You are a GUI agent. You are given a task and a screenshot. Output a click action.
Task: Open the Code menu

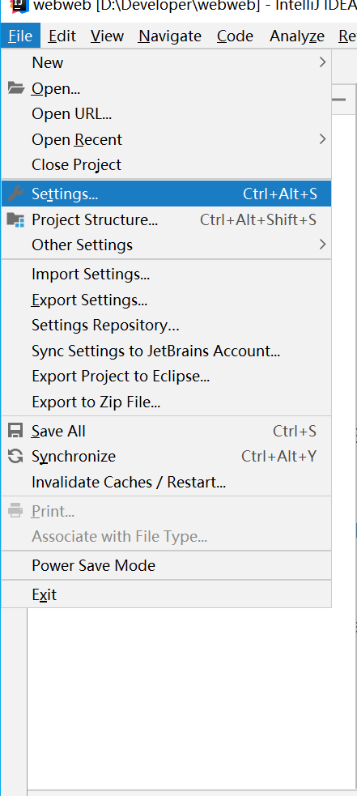[235, 36]
